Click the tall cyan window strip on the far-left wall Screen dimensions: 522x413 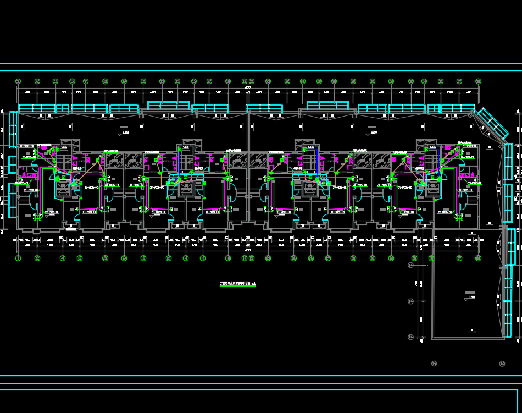(x=13, y=129)
